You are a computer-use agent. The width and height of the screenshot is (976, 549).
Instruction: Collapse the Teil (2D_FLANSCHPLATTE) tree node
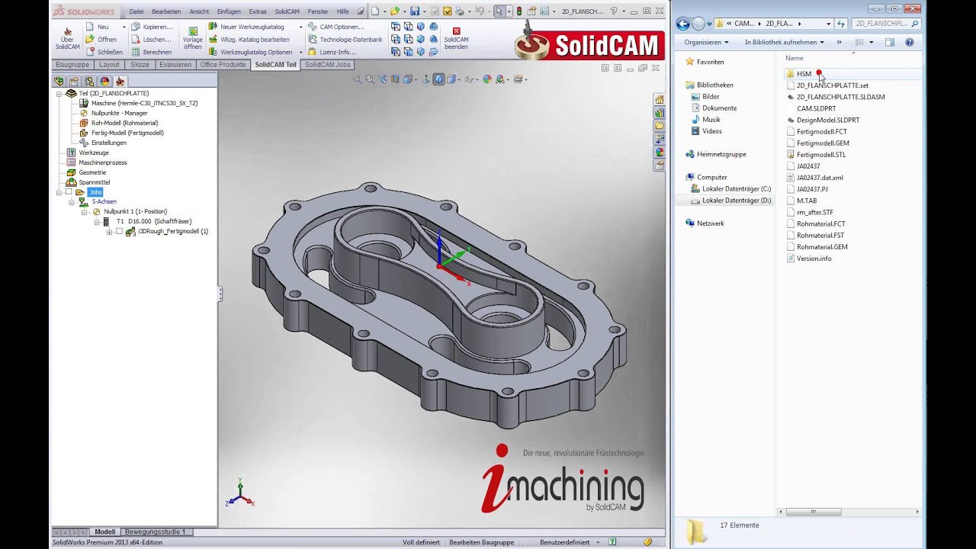coord(59,93)
